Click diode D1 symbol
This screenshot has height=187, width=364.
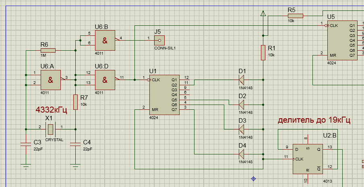(242, 80)
